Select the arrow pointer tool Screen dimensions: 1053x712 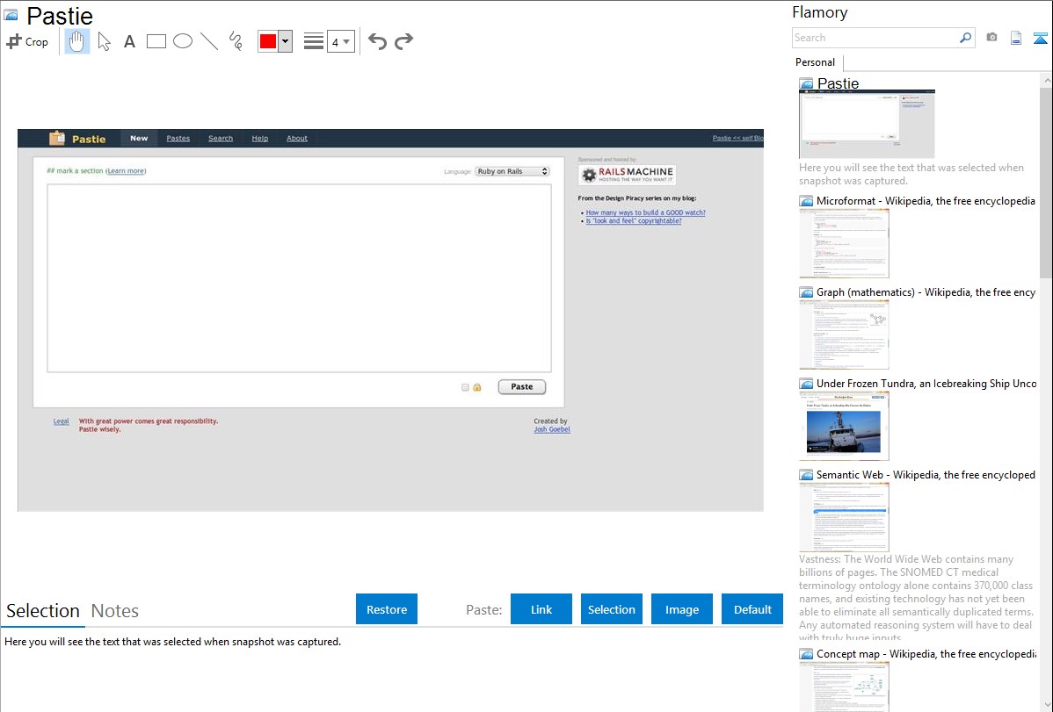point(105,41)
